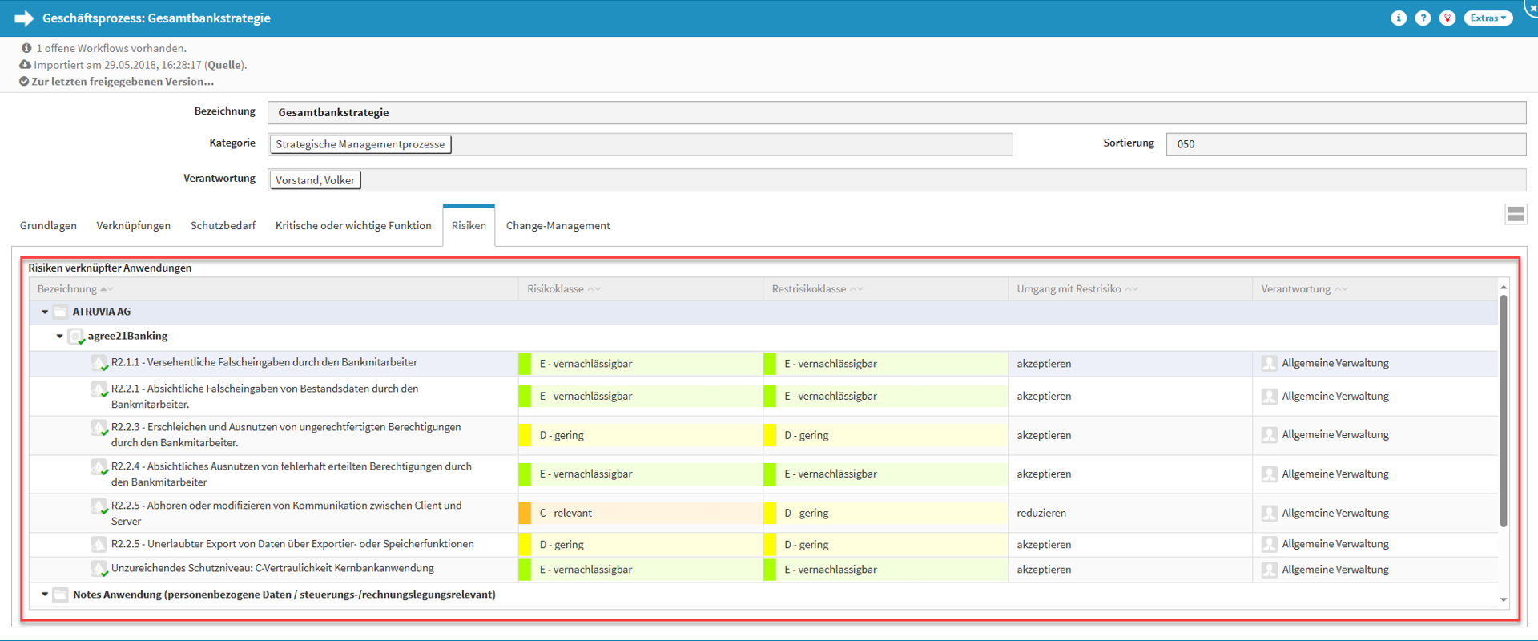Open the Change-Management tab

tap(558, 226)
